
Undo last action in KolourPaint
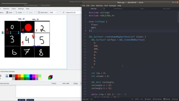point(19,12)
